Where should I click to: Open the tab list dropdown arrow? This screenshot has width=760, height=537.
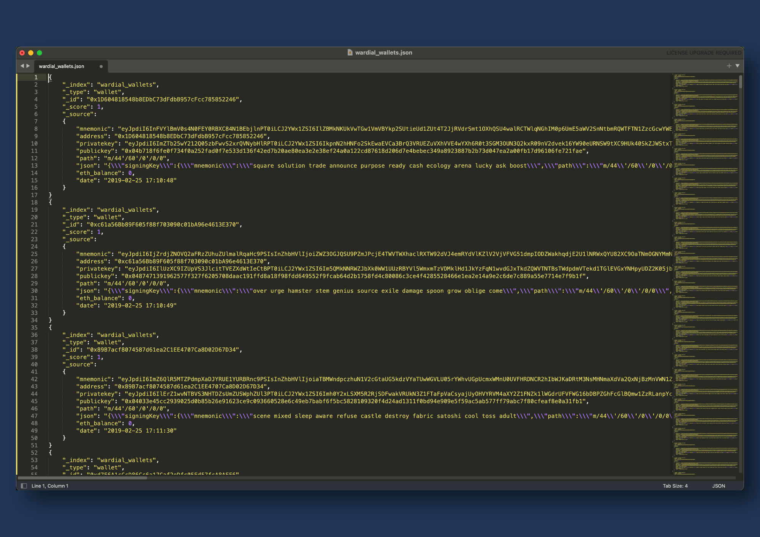pyautogui.click(x=738, y=66)
